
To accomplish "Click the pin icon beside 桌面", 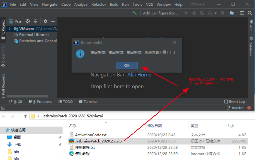I will (60, 138).
